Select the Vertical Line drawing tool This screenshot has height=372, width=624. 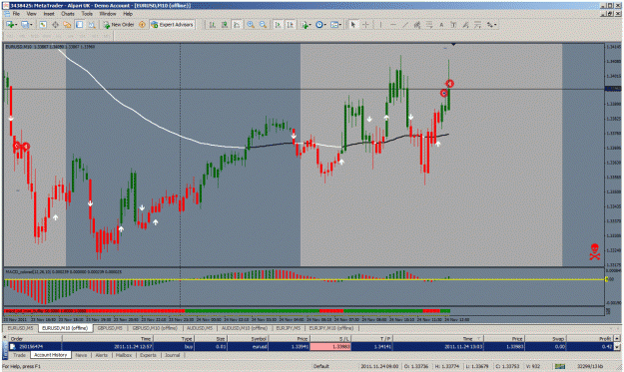click(x=380, y=25)
